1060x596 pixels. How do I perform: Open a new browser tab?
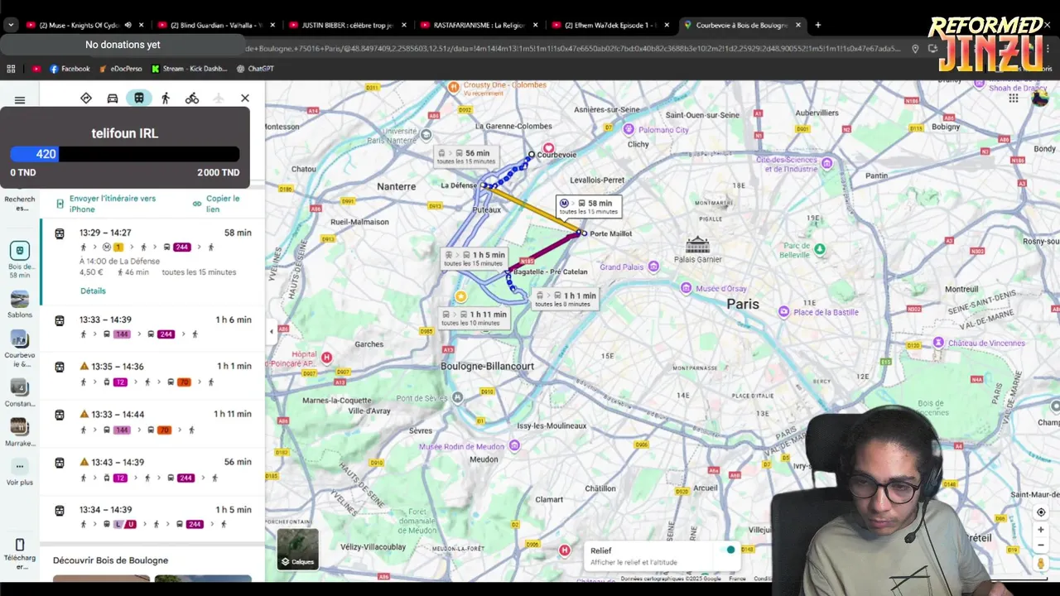point(818,25)
